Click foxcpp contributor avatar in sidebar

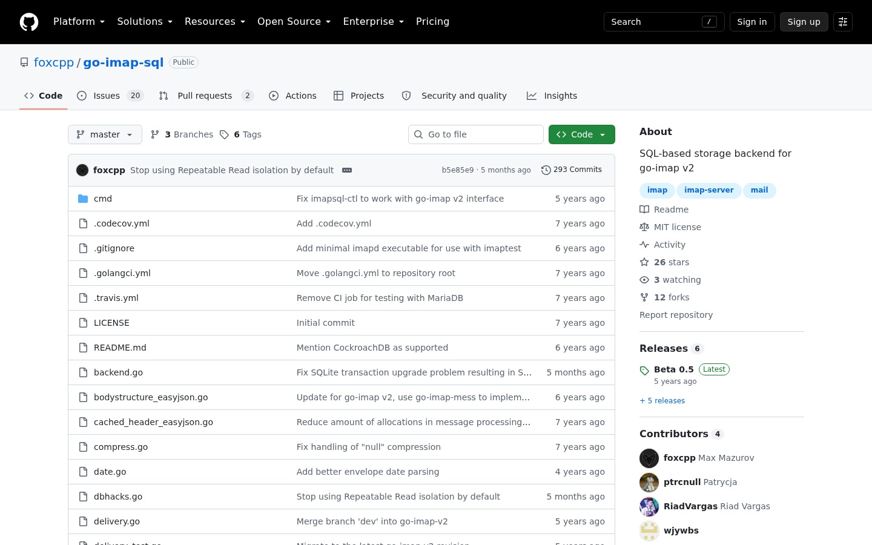point(649,458)
